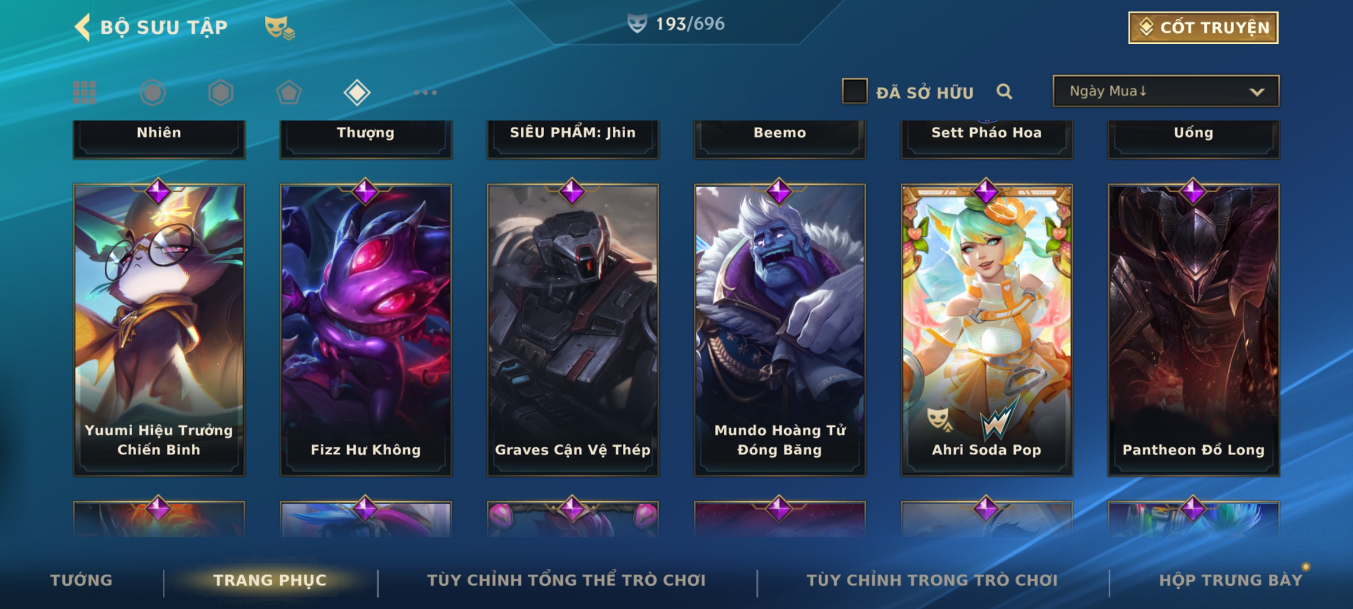Viewport: 1353px width, 609px height.
Task: Open the Ngày Mua sort dropdown
Action: click(1166, 91)
